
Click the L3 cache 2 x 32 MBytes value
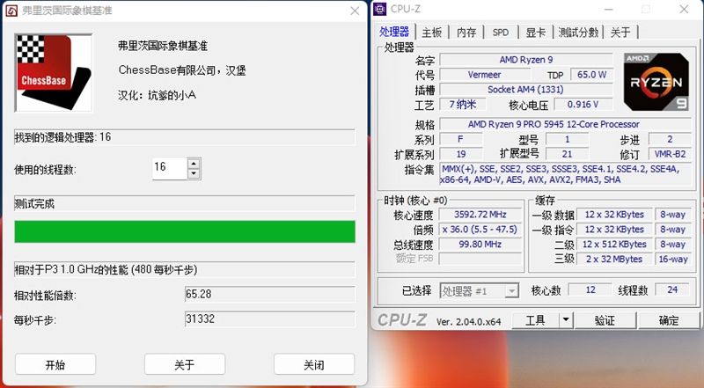point(614,260)
